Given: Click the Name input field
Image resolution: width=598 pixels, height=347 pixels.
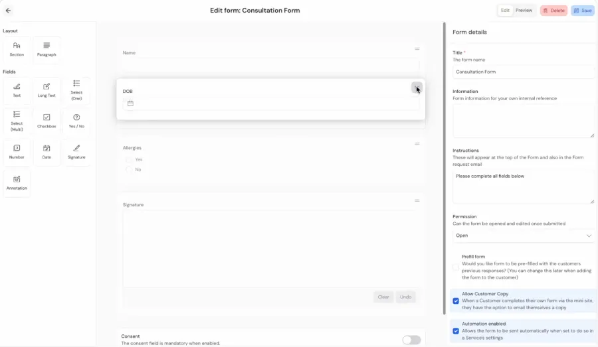Looking at the screenshot, I should point(271,64).
